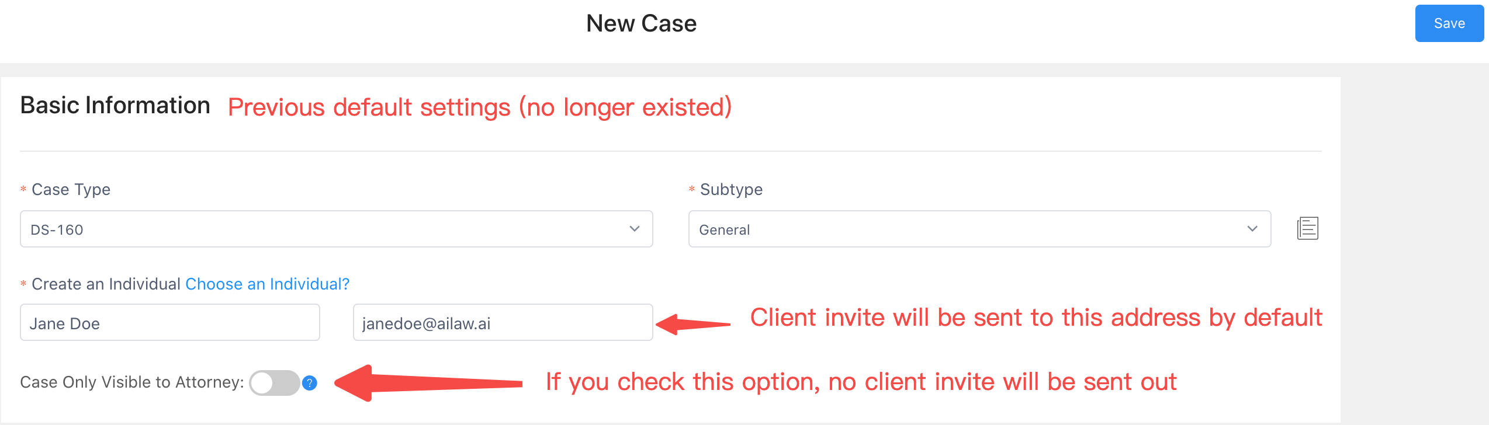Open the Subtype dropdown showing General
Viewport: 1489px width, 425px height.
pyautogui.click(x=979, y=229)
